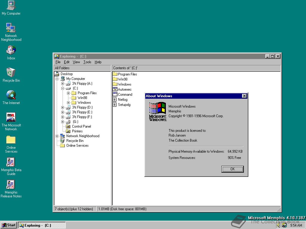Screen dimensions: 306x229
Task: Collapse the (C:) drive tree node
Action: click(x=62, y=88)
